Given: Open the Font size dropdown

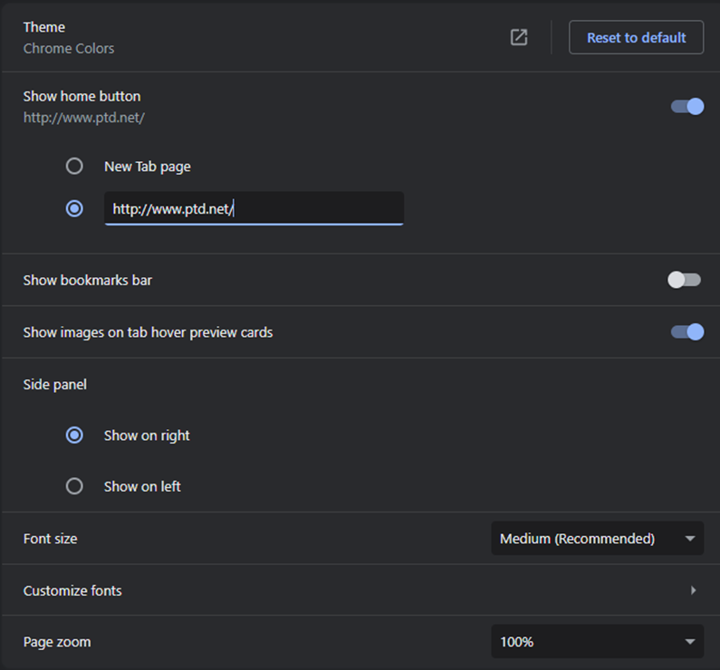Looking at the screenshot, I should pos(598,539).
